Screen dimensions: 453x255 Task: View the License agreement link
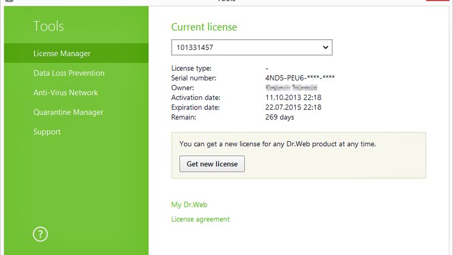tap(200, 219)
